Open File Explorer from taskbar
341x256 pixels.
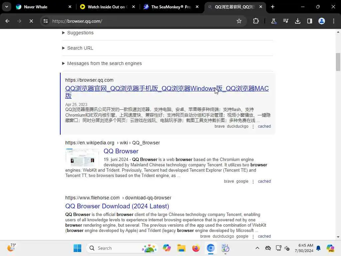pyautogui.click(x=181, y=248)
